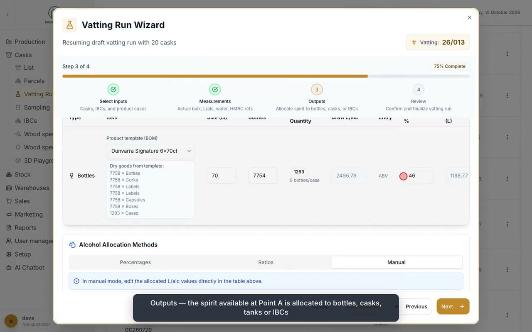Switch to the Percentages allocation tab
Image resolution: width=532 pixels, height=332 pixels.
pyautogui.click(x=135, y=262)
